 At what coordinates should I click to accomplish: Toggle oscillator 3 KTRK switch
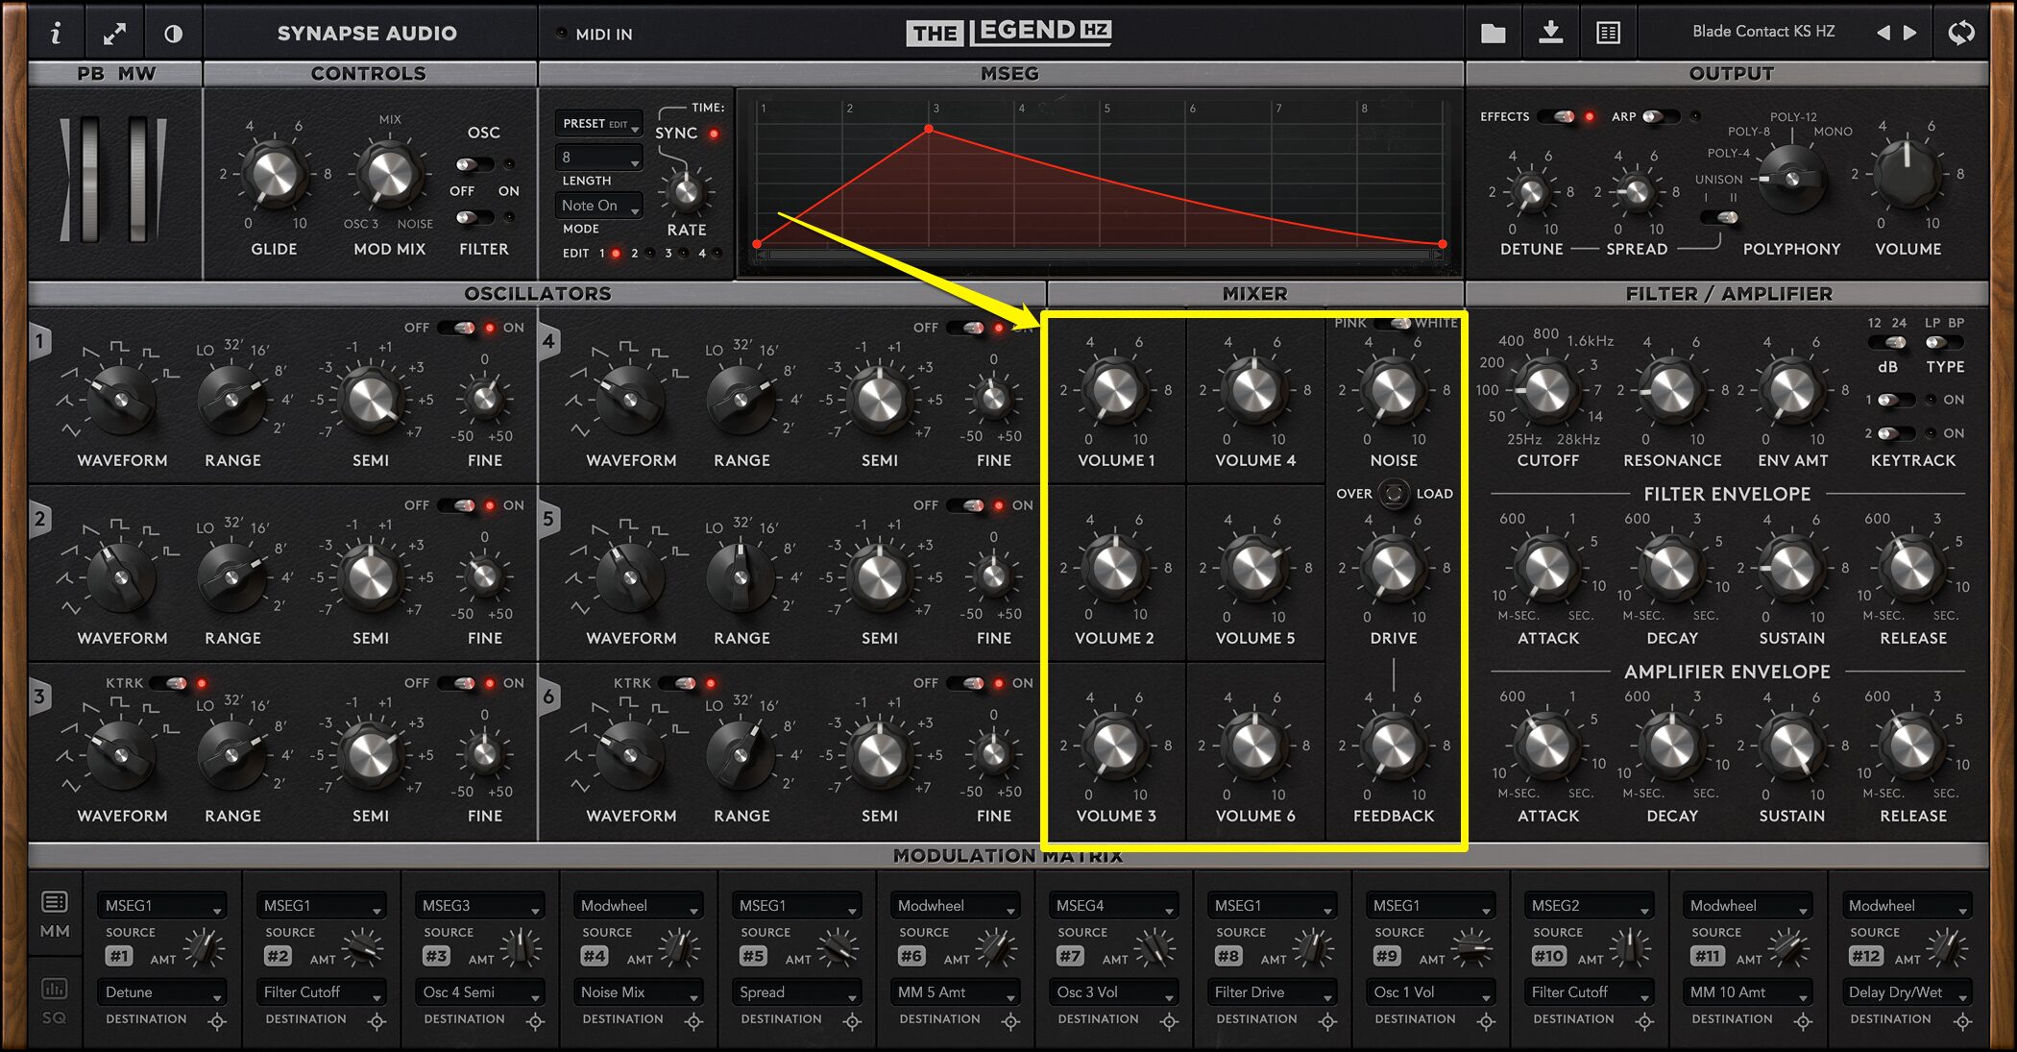169,683
